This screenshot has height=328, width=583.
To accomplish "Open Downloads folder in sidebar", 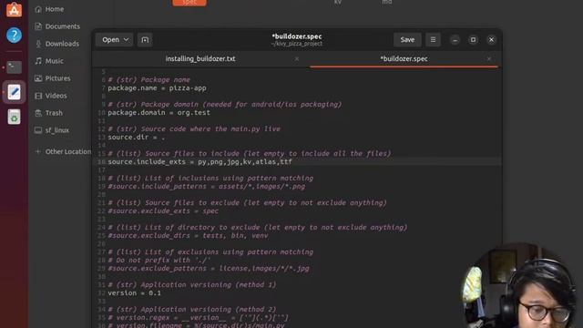I will click(62, 44).
